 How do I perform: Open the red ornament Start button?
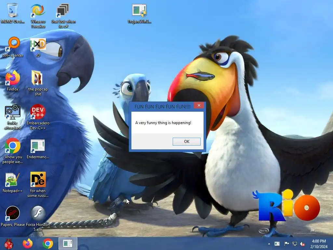[8, 243]
